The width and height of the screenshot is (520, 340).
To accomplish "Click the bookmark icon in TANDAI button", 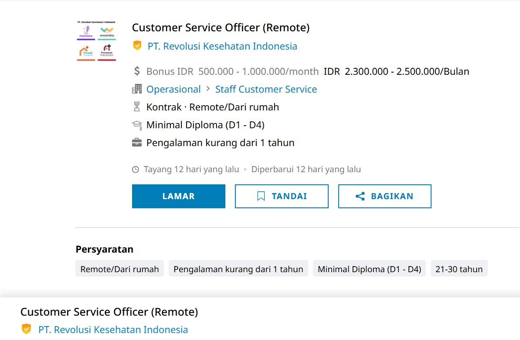I will (x=261, y=196).
